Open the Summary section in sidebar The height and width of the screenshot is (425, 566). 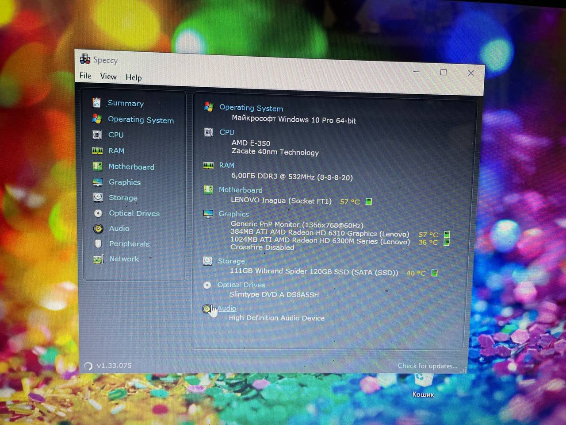point(126,103)
